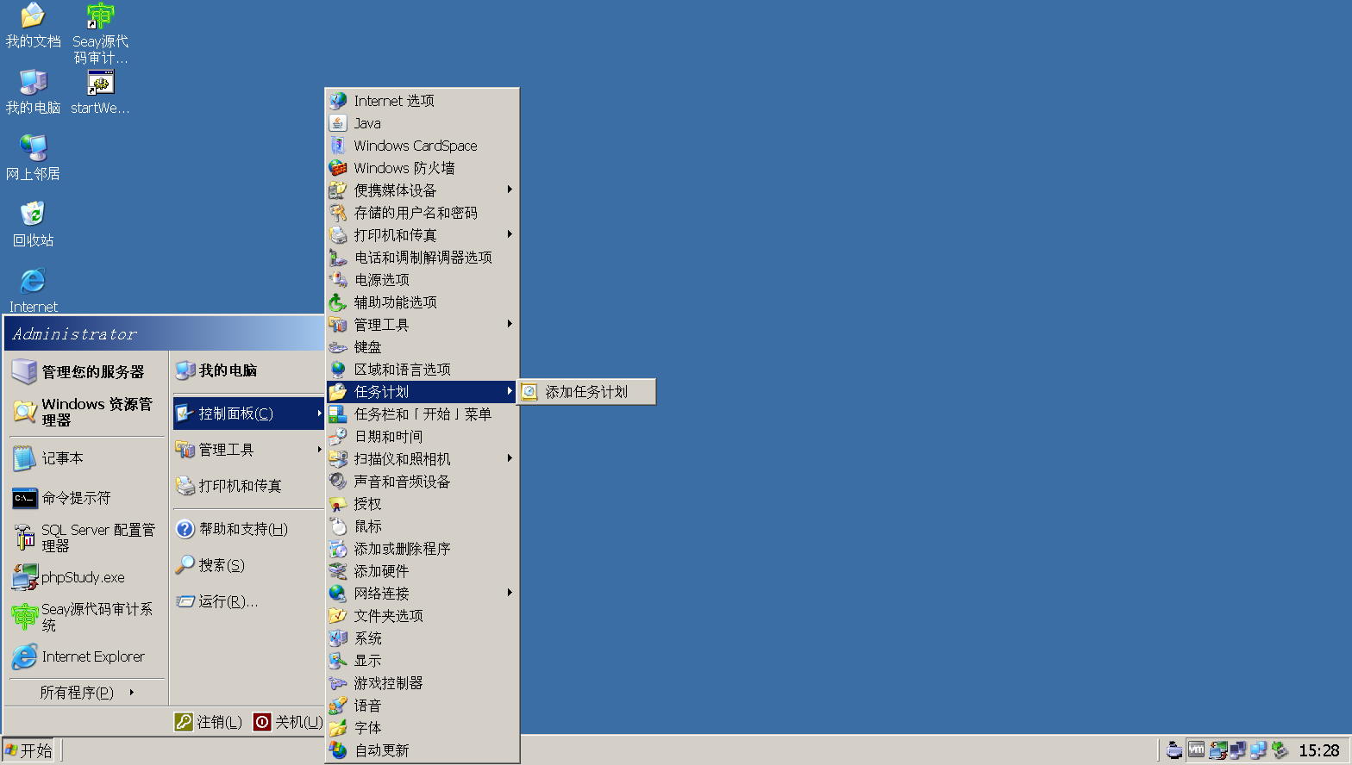The height and width of the screenshot is (765, 1352).
Task: Expand 便携媒体设备 submenu
Action: coord(422,190)
